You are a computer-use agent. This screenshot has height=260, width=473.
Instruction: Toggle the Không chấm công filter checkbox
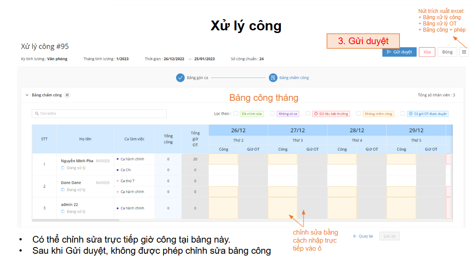(358, 114)
